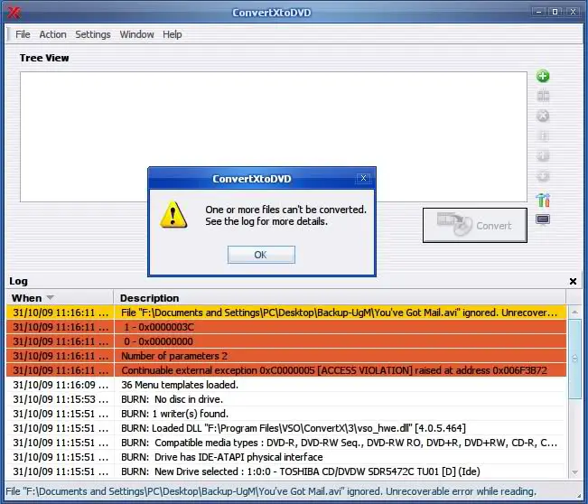Click the monitor preview icon

(543, 219)
